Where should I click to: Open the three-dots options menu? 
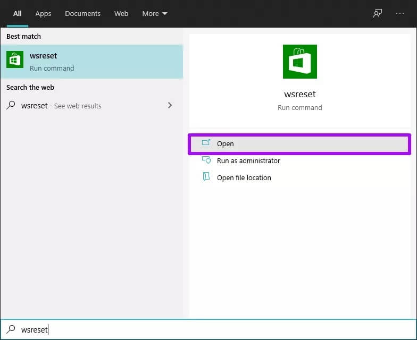400,14
